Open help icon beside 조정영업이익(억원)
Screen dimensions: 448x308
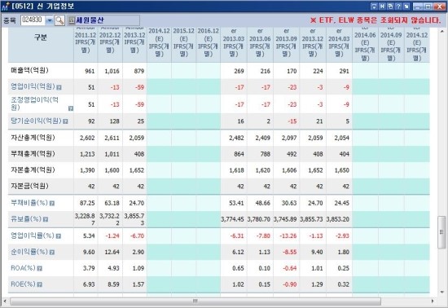(x=71, y=108)
